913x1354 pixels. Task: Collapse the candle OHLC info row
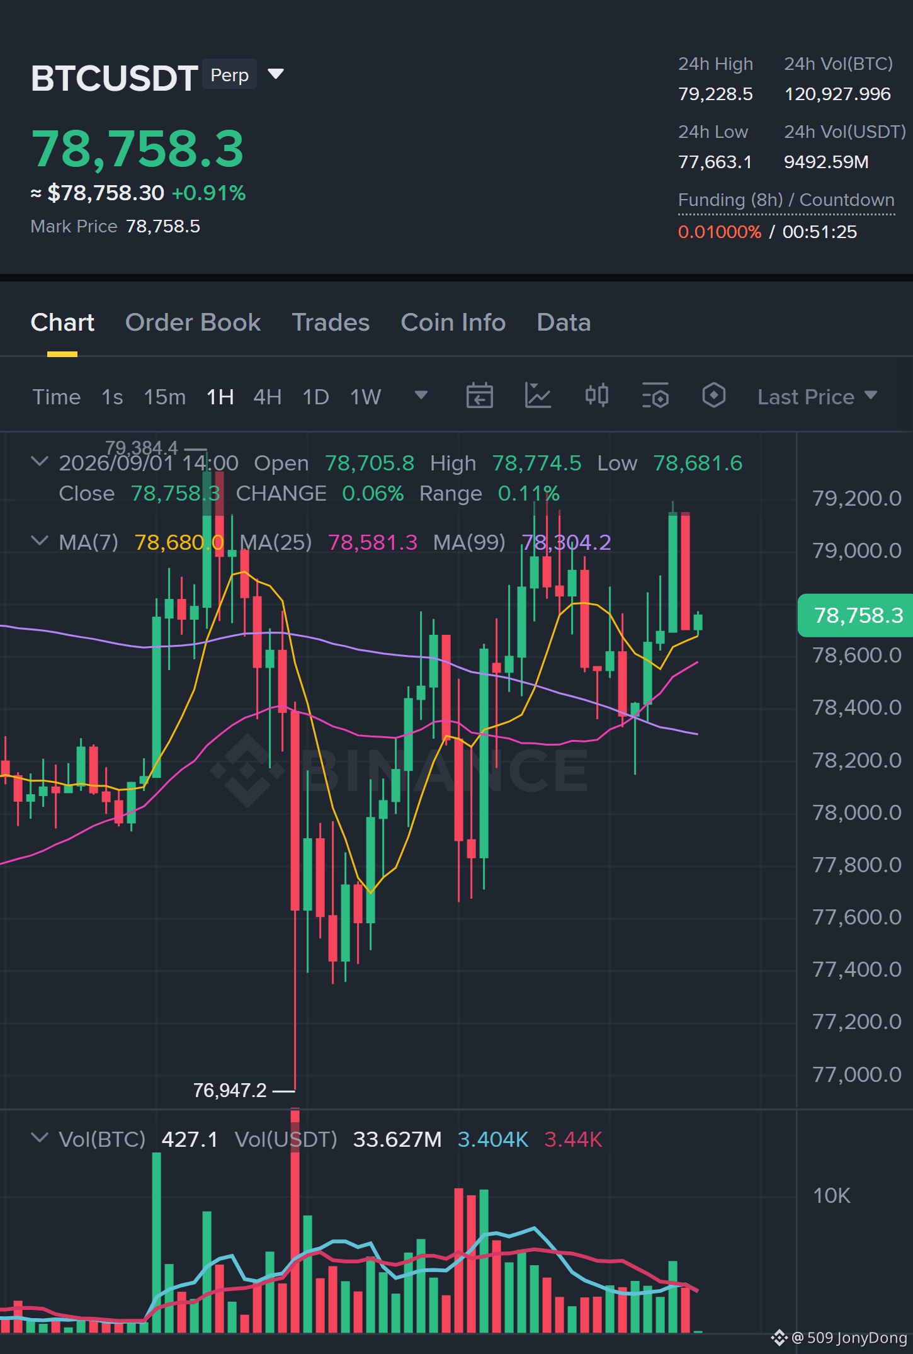pyautogui.click(x=39, y=462)
